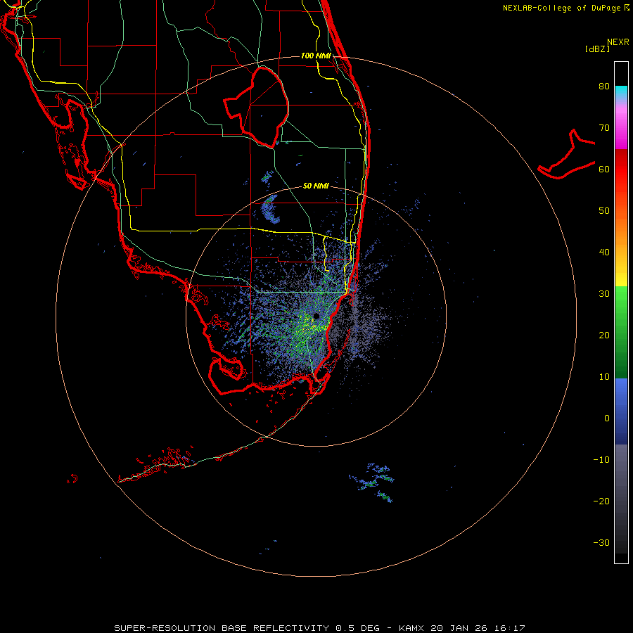
Task: Click the Lake Okeechobee outline on the map
Action: click(256, 107)
